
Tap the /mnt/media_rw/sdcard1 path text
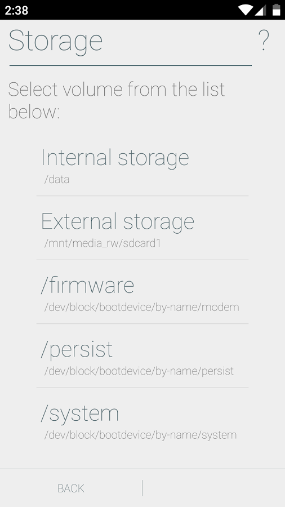[x=103, y=243]
